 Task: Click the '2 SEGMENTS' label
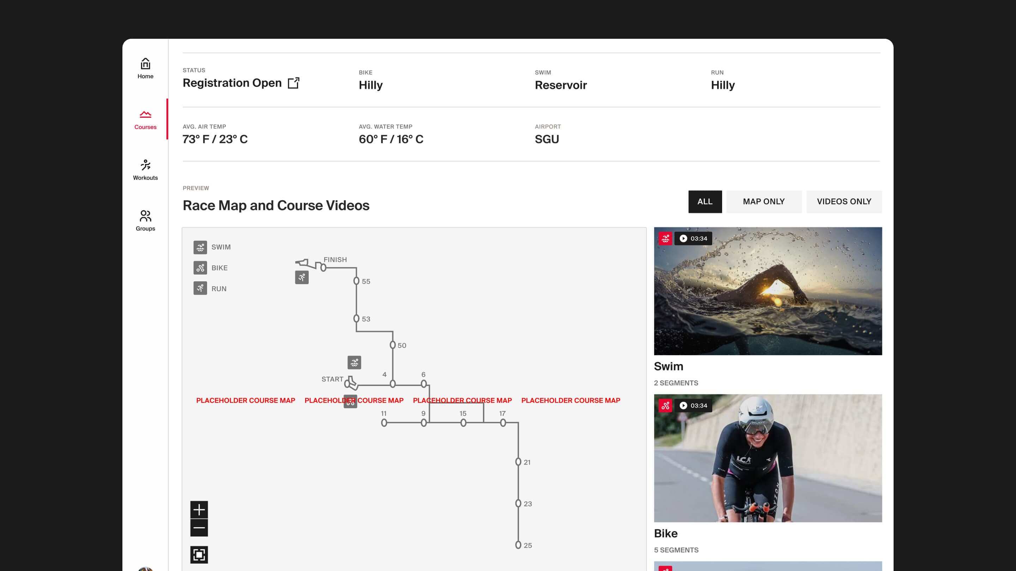(x=676, y=383)
